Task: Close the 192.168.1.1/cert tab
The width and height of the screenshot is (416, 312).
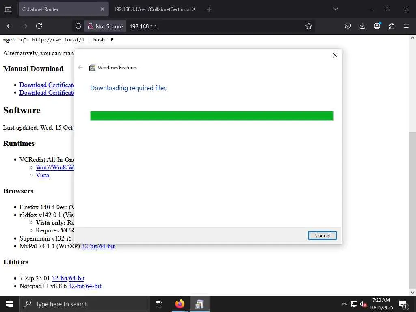Action: pos(194,9)
